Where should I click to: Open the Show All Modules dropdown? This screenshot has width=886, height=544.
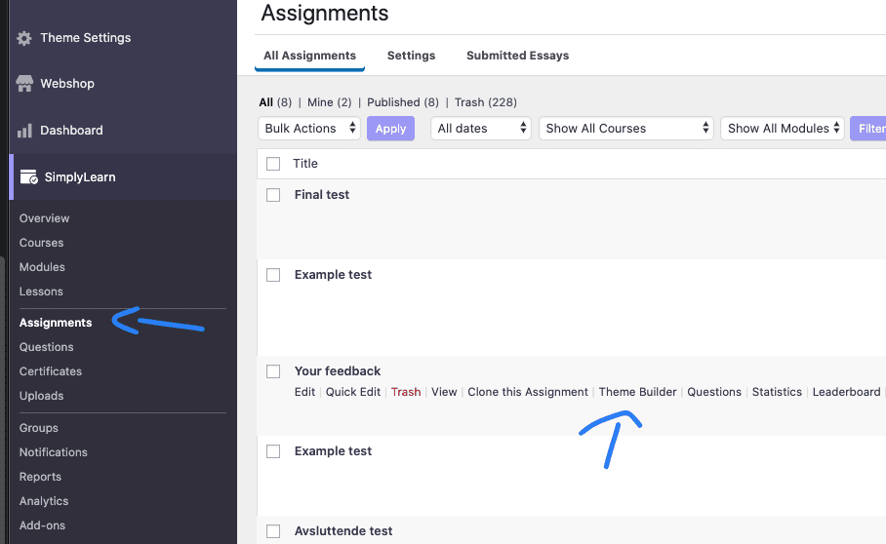click(783, 129)
